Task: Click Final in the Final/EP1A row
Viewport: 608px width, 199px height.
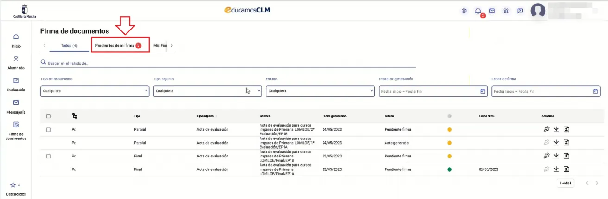Action: click(138, 169)
